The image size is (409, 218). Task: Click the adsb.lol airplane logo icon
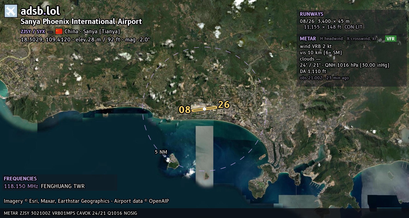pos(11,11)
